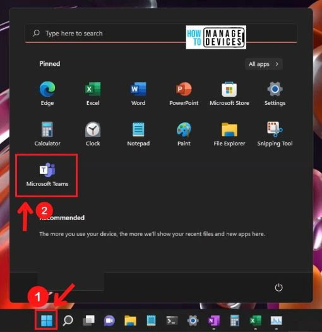Launch the Calculator pinned app
322x332 pixels.
coord(47,133)
